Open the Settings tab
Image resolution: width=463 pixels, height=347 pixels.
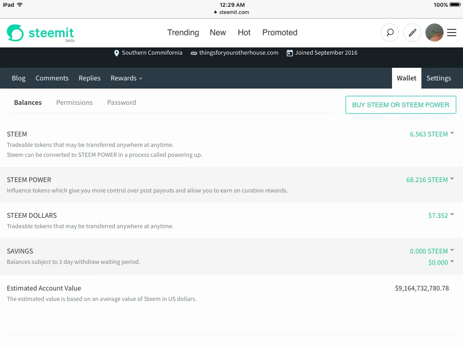(439, 78)
